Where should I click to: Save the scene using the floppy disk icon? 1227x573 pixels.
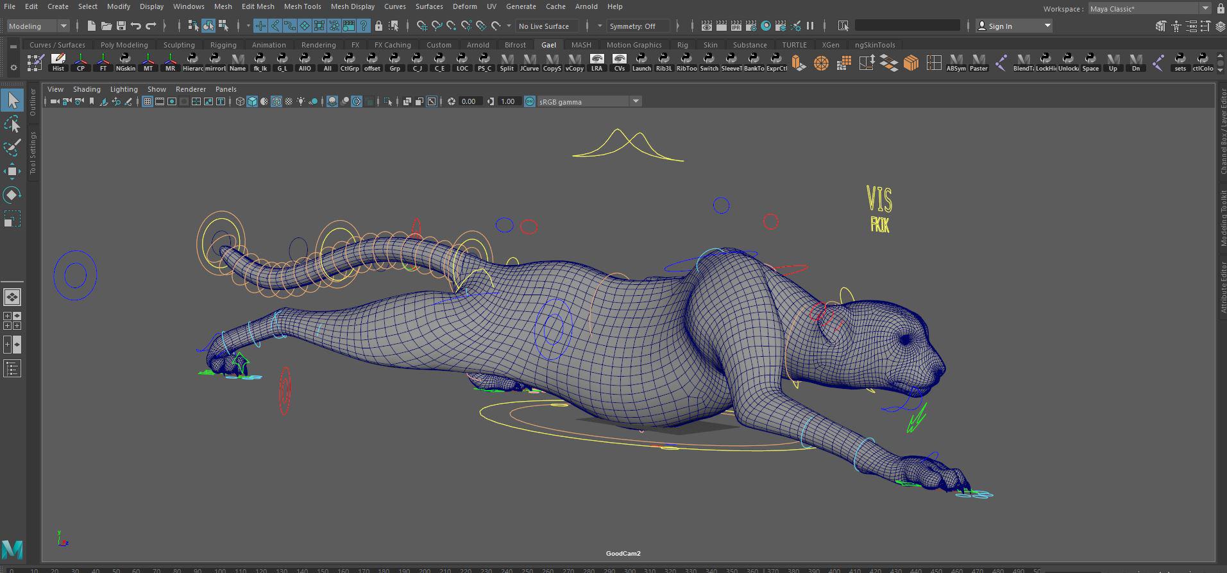(121, 26)
